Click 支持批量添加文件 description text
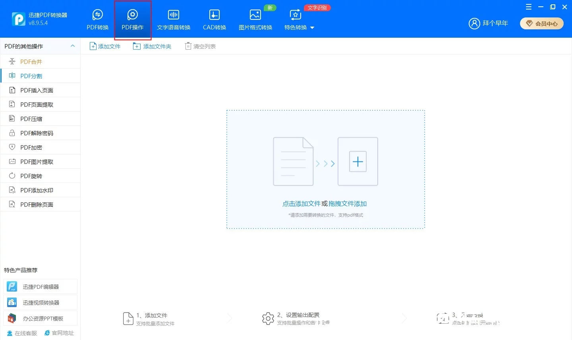 click(155, 324)
